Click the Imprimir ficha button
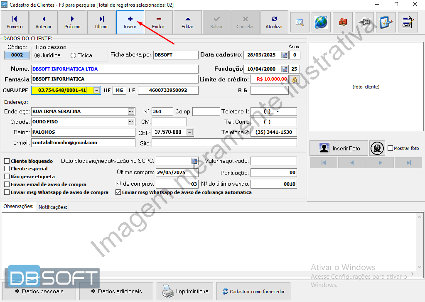Image resolution: width=425 pixels, height=302 pixels. [x=185, y=291]
